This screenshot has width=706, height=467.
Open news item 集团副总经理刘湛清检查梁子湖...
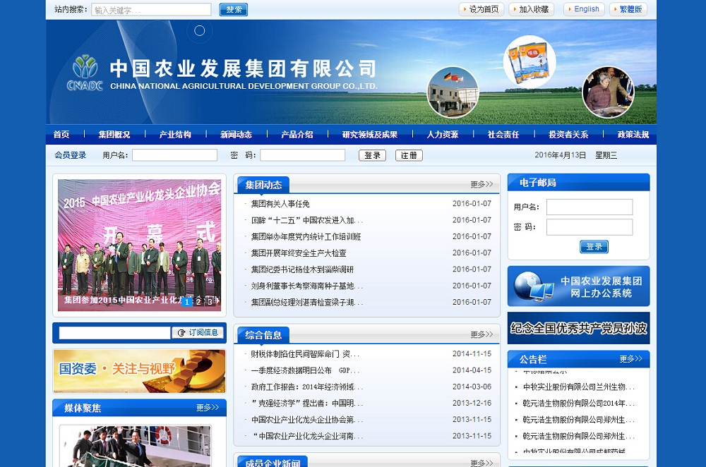[x=307, y=303]
